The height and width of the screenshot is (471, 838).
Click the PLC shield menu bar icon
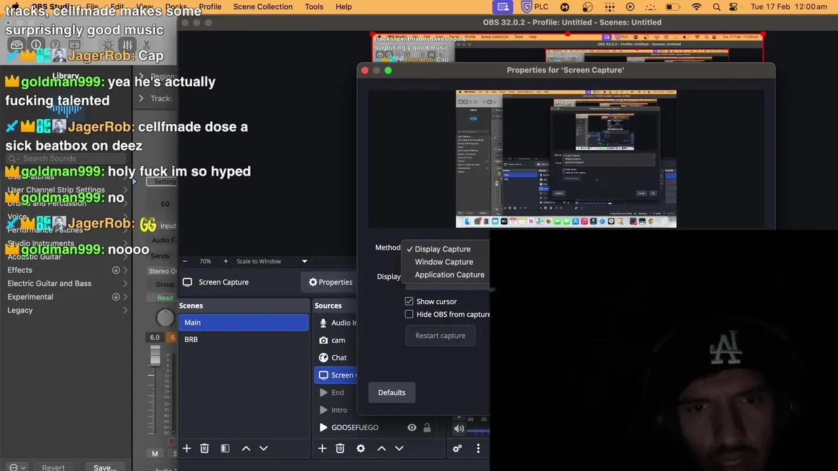pos(526,7)
